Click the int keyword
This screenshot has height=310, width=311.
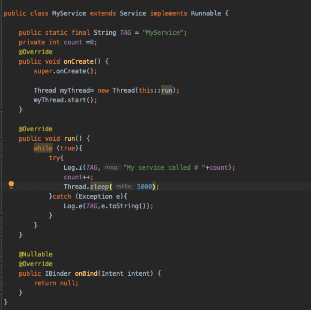(x=55, y=42)
